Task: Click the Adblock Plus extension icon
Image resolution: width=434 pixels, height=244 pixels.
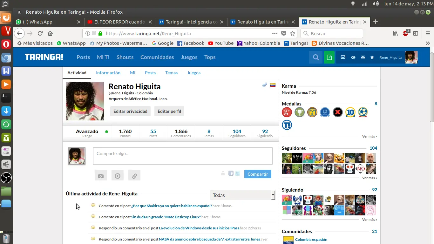Action: 406,33
